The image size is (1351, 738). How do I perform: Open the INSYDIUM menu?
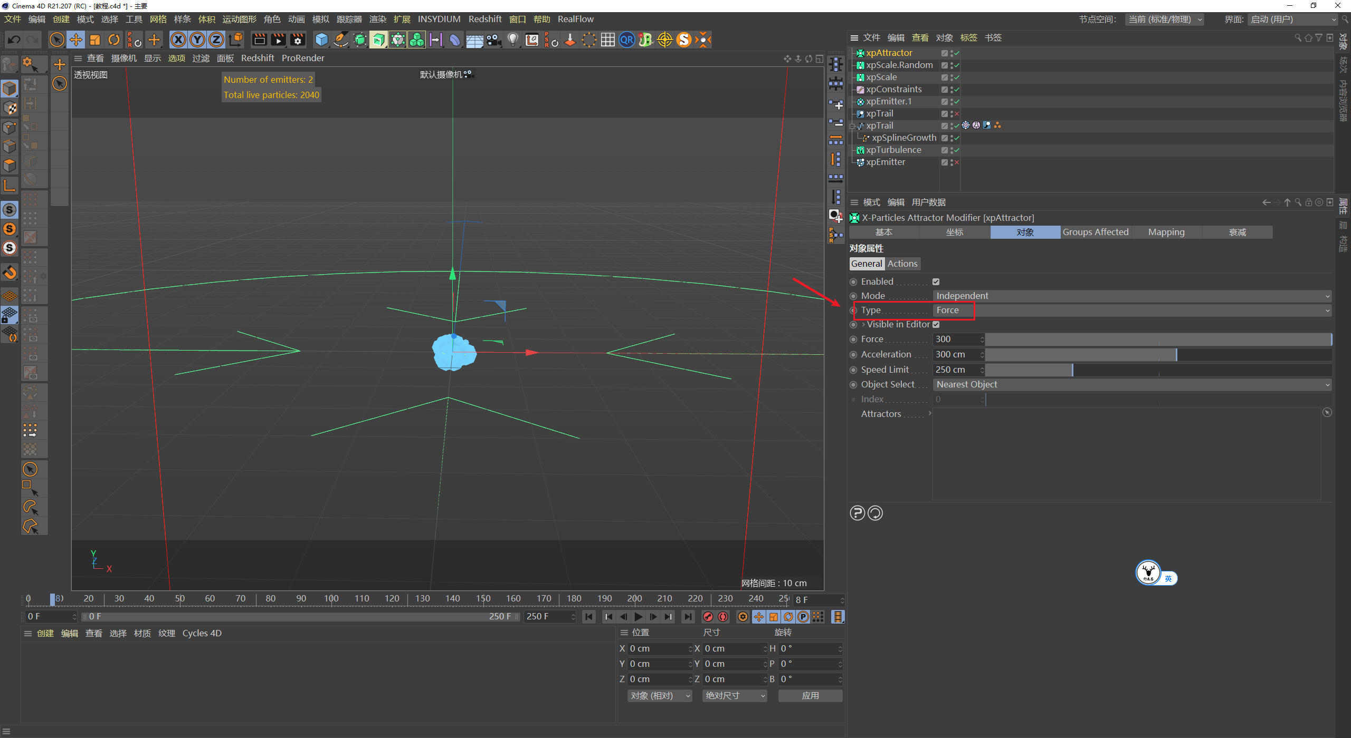pyautogui.click(x=439, y=19)
